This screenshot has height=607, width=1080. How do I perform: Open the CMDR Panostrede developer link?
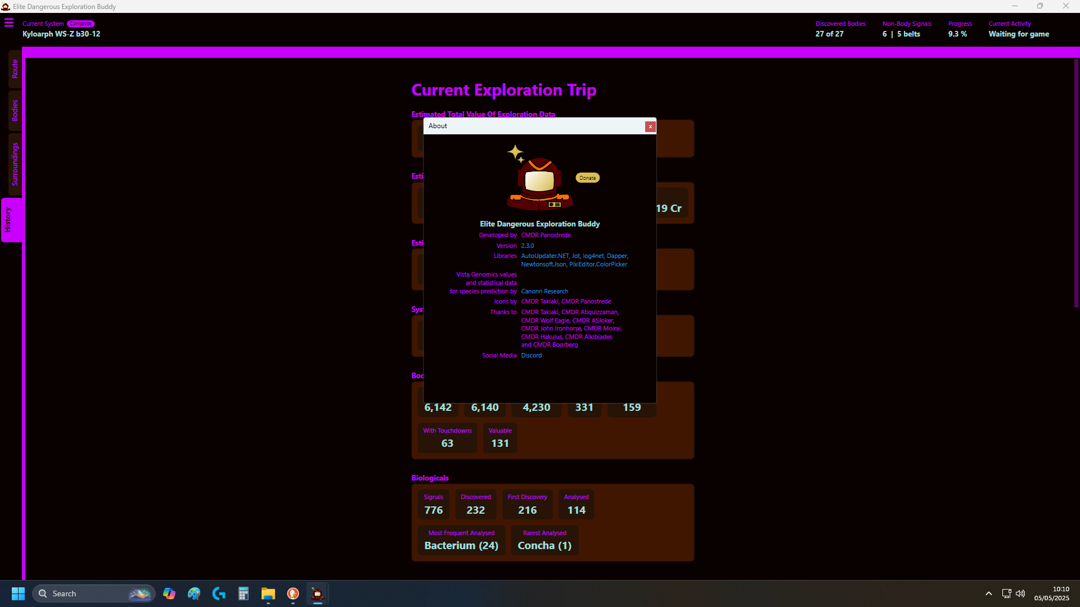[x=546, y=235]
